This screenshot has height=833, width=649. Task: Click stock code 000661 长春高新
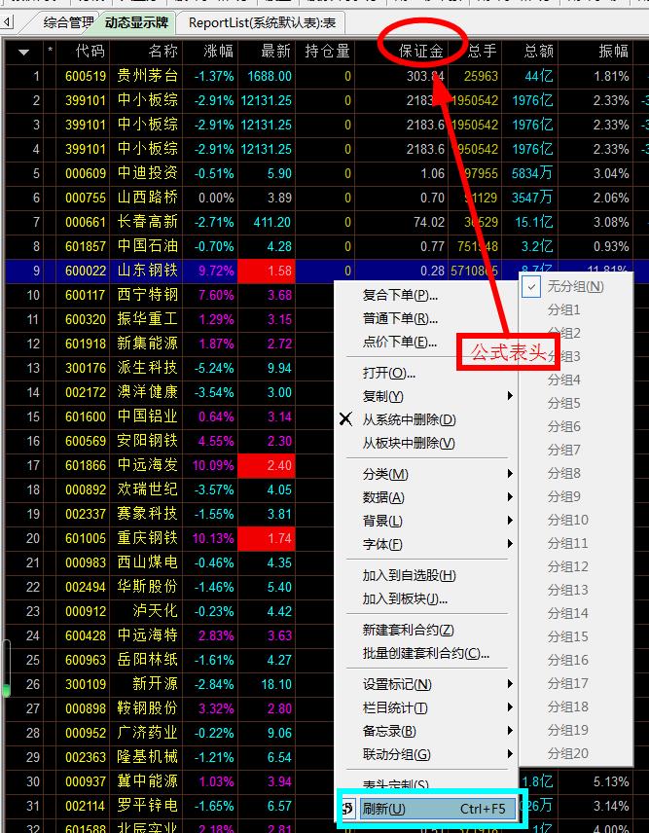86,222
